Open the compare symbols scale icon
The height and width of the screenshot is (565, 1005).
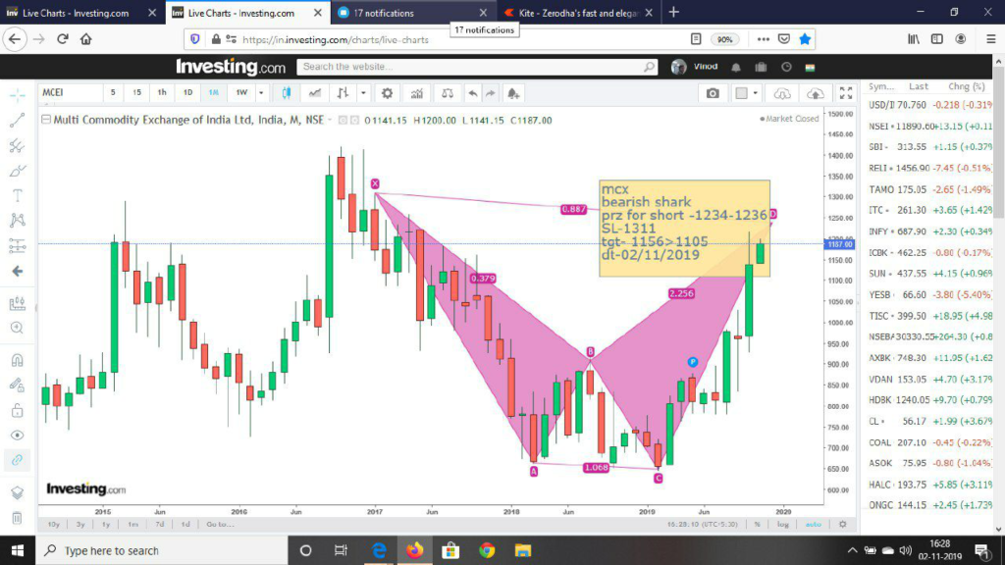tap(448, 93)
